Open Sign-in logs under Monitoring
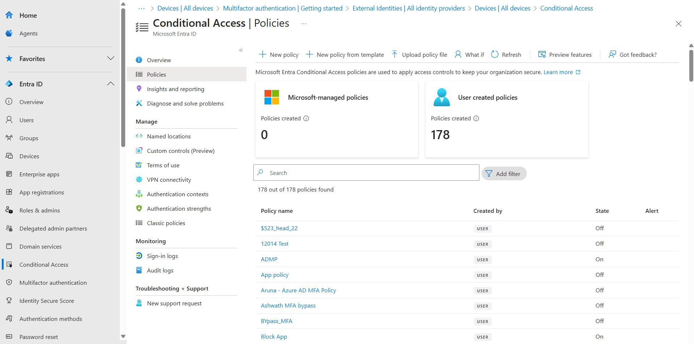The image size is (694, 344). point(162,256)
